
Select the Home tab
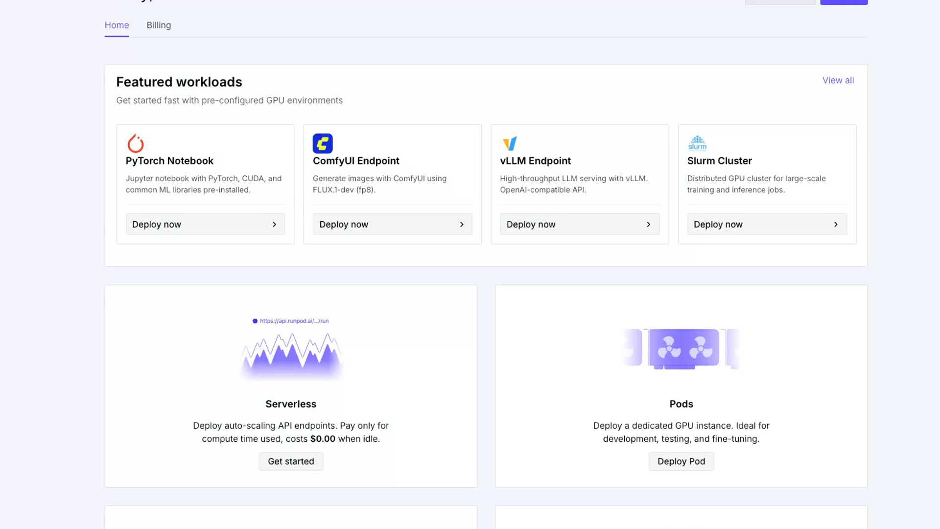(117, 25)
